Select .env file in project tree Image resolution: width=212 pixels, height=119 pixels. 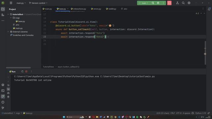point(16,25)
